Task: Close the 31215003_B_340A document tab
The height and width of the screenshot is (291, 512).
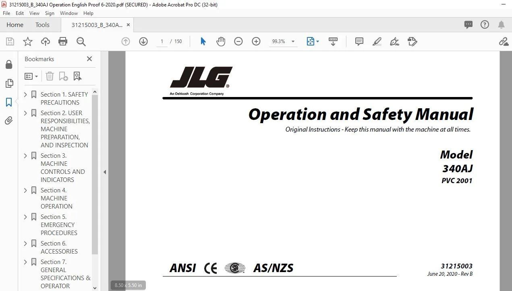Action: point(128,25)
